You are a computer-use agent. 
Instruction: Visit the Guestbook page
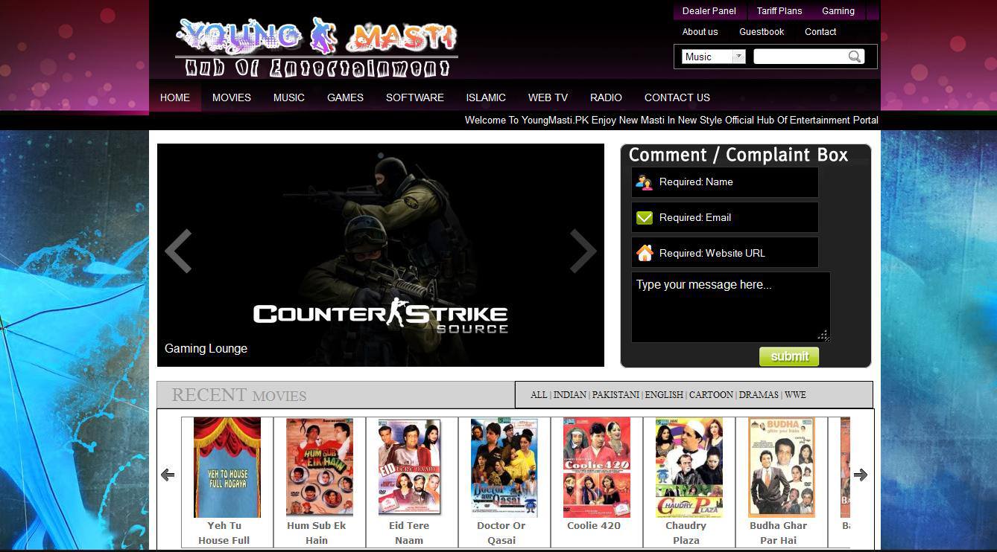(762, 32)
